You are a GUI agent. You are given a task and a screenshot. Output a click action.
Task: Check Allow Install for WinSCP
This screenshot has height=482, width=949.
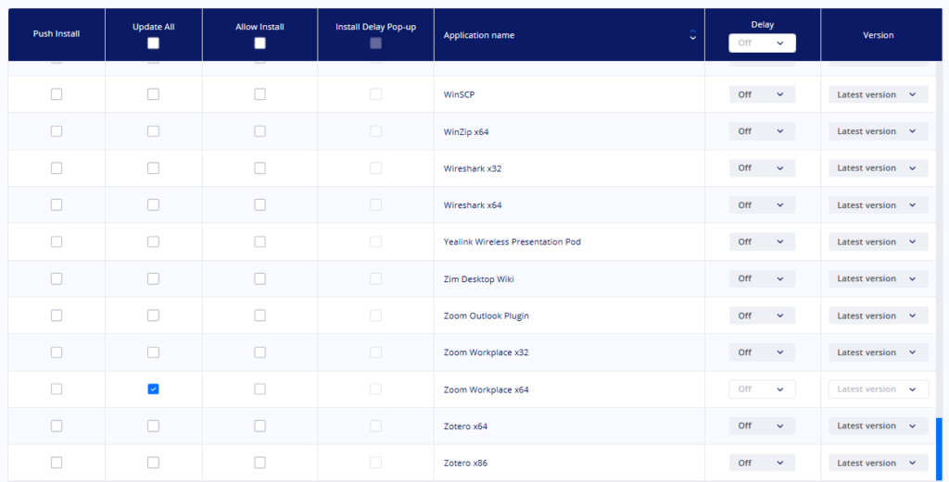(x=259, y=94)
